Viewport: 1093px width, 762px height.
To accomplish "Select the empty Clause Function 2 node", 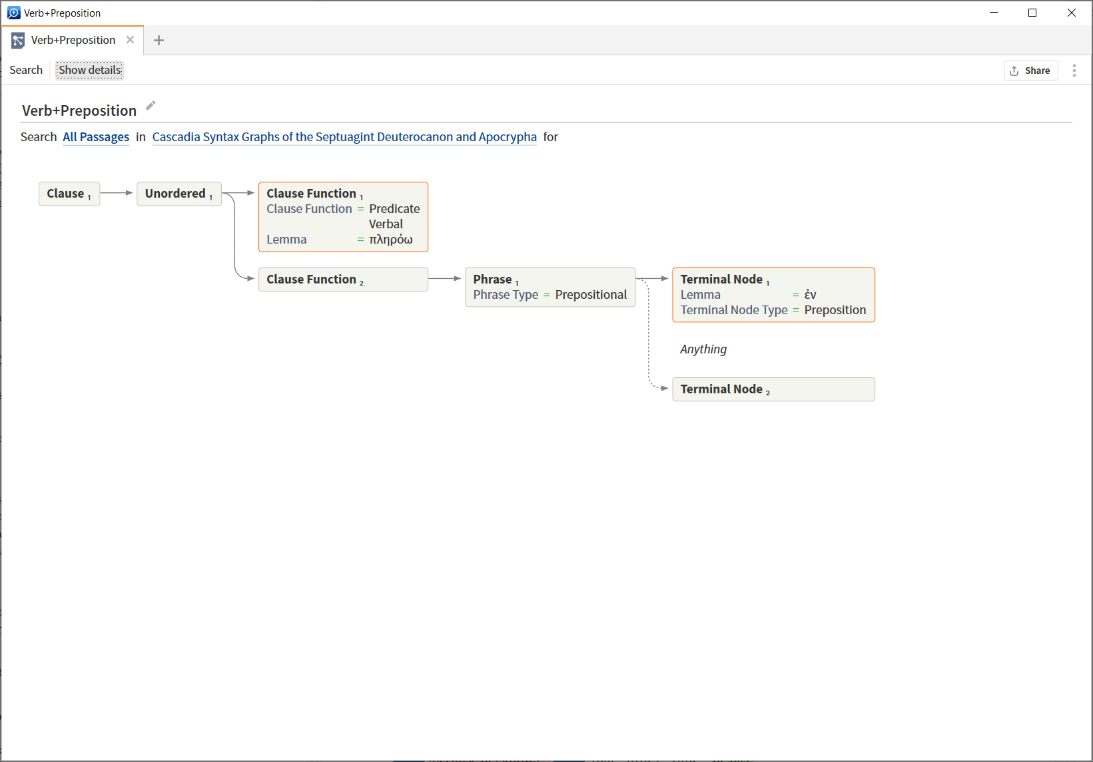I will [343, 280].
